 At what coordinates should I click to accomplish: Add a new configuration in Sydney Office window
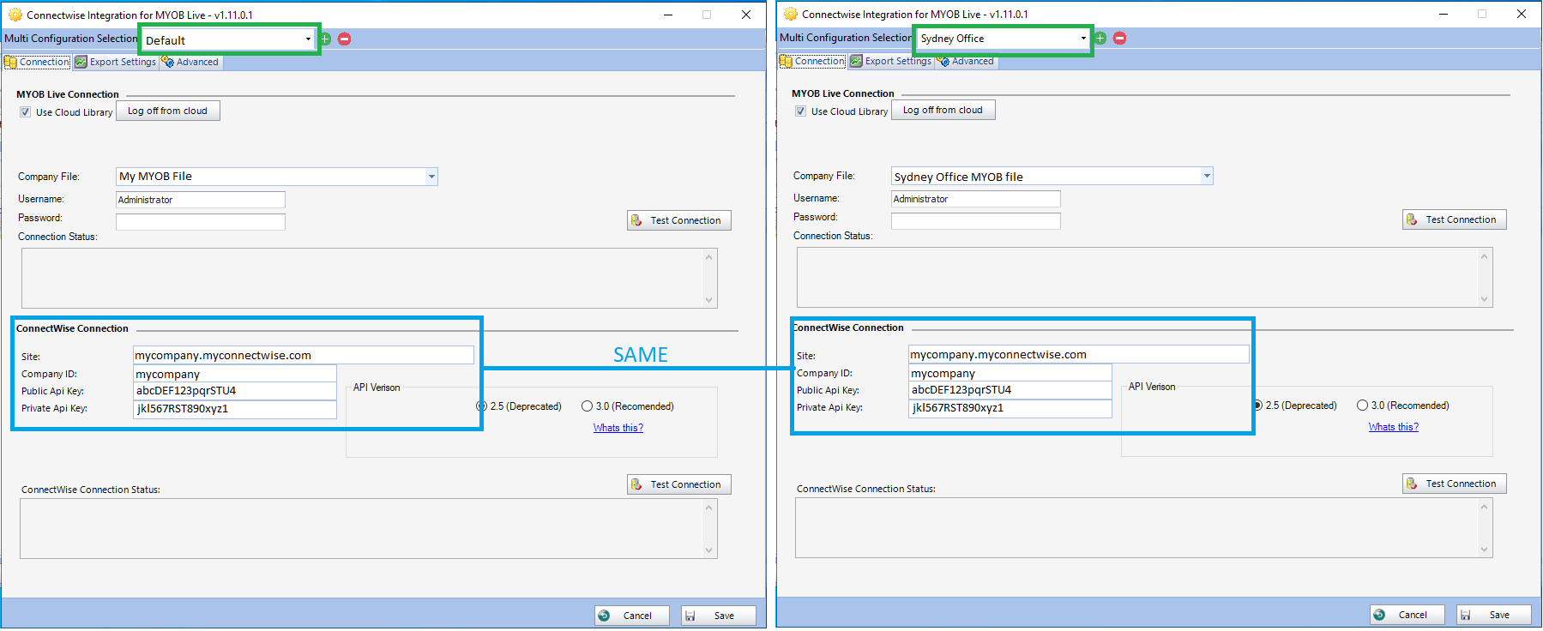1100,38
